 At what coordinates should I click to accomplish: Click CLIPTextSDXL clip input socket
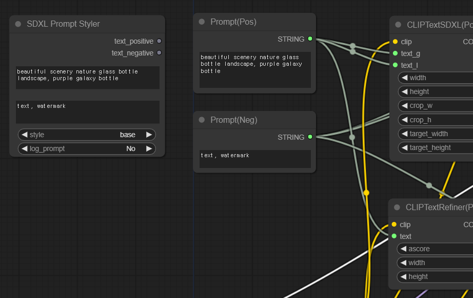pyautogui.click(x=395, y=42)
